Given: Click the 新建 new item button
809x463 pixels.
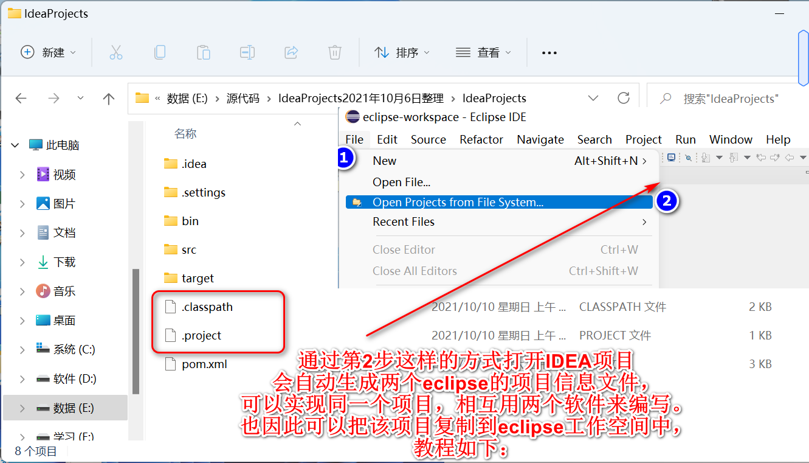Looking at the screenshot, I should point(43,52).
